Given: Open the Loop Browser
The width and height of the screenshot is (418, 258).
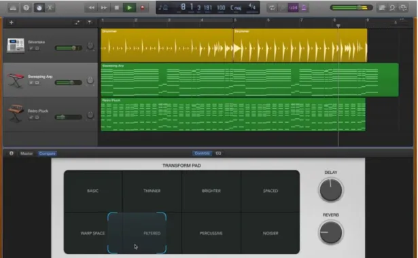Looking at the screenshot, I should (x=392, y=7).
